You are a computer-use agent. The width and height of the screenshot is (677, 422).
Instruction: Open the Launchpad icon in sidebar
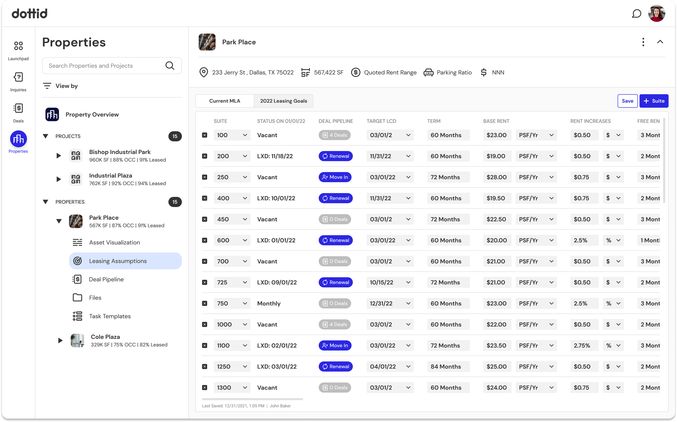[18, 46]
